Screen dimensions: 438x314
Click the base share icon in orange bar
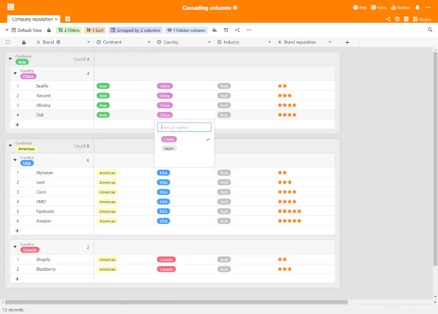click(388, 19)
